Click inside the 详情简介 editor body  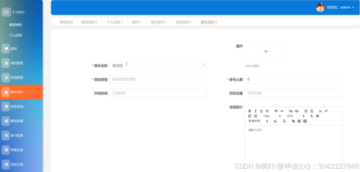(x=293, y=148)
